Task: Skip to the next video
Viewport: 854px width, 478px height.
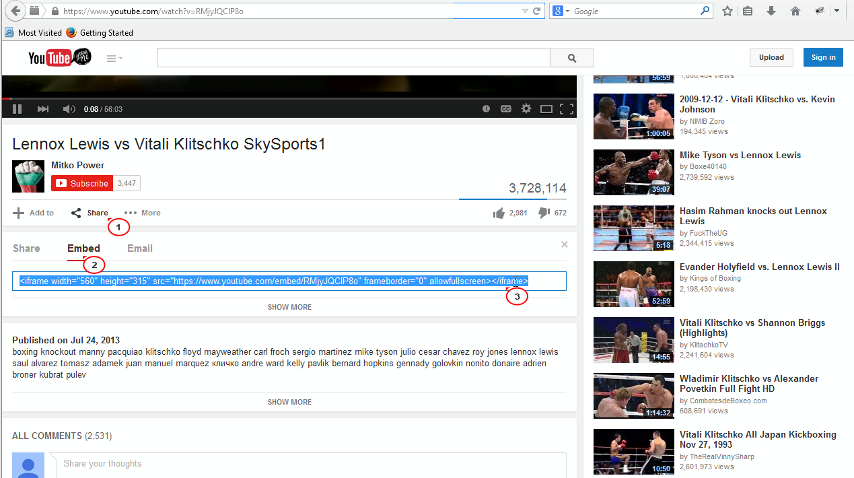Action: 42,109
